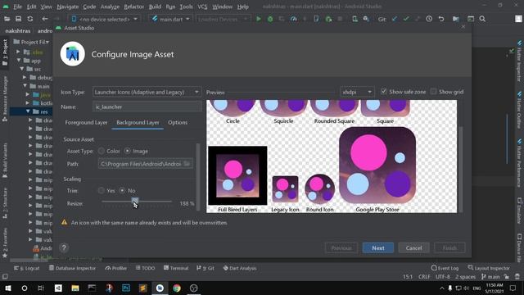The height and width of the screenshot is (295, 524).
Task: Open the Terminal tool window
Action: [176, 268]
